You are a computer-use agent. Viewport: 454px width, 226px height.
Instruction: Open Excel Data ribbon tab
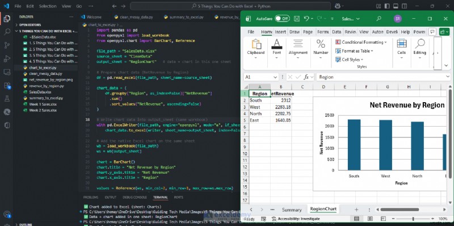click(337, 32)
